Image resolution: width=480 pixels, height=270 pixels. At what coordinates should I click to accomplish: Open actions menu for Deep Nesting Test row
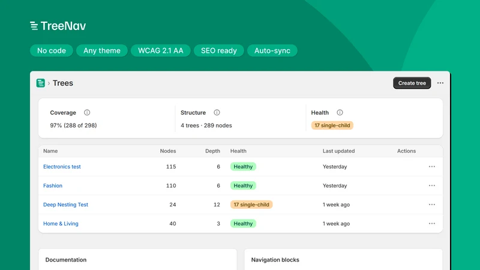point(431,205)
